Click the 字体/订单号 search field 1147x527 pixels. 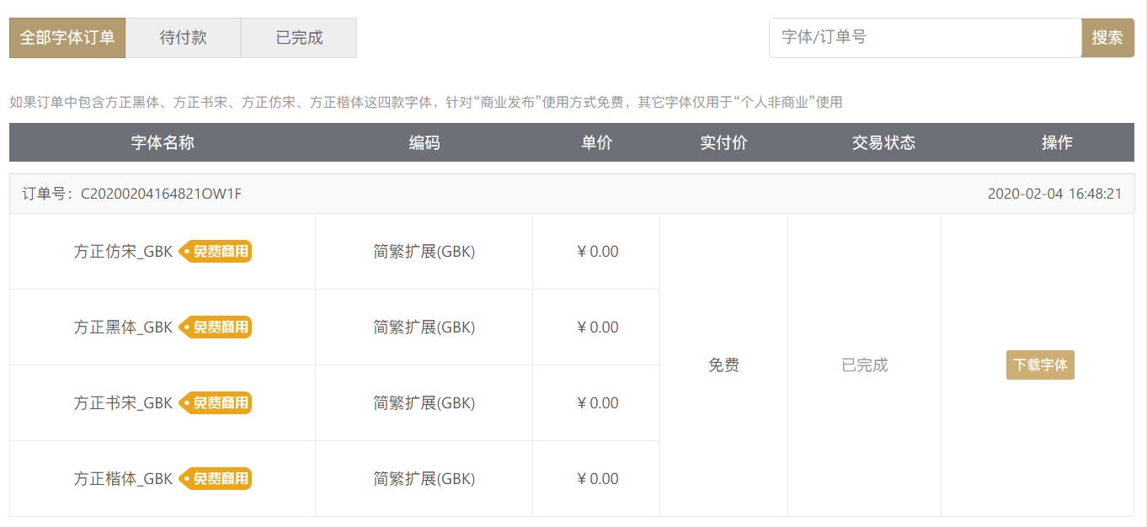(x=925, y=38)
